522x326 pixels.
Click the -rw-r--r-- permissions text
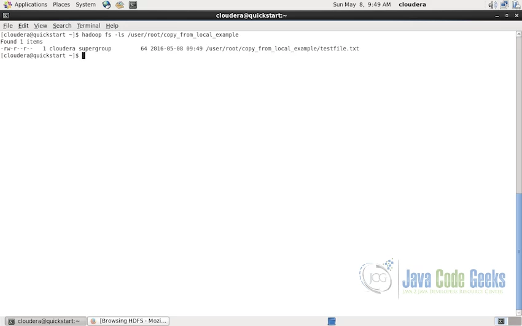(17, 49)
